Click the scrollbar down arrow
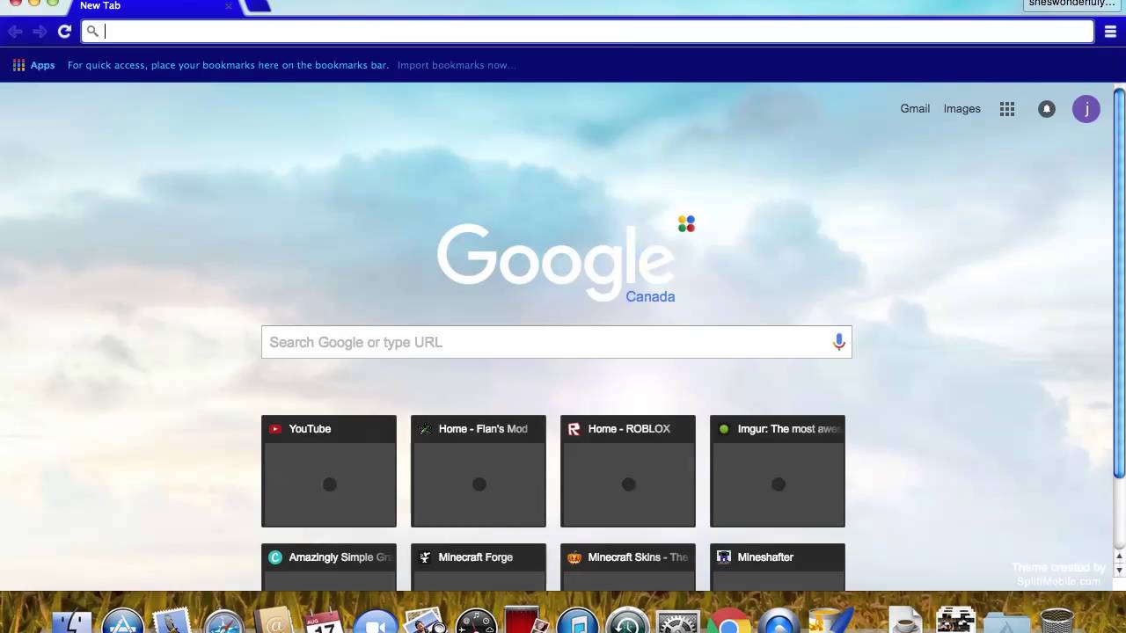 pyautogui.click(x=1119, y=571)
